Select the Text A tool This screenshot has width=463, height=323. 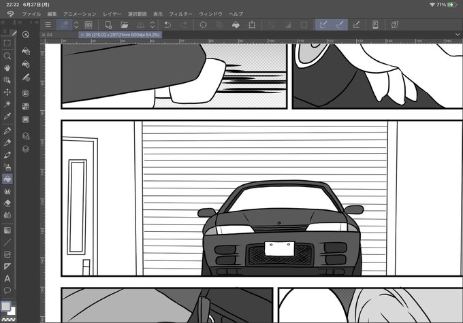click(x=7, y=278)
